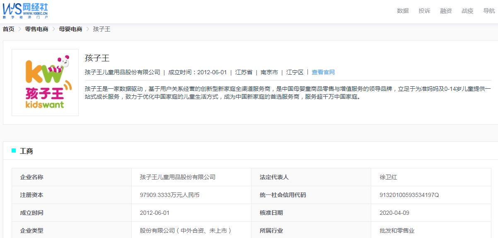The width and height of the screenshot is (498, 238).
Task: Select the 企业类型 table label
Action: tap(31, 231)
